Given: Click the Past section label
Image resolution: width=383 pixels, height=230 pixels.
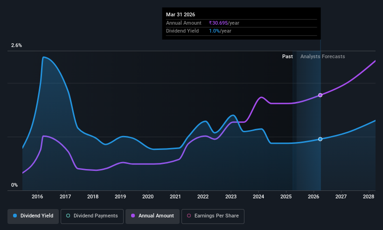Looking at the screenshot, I should click(x=287, y=56).
